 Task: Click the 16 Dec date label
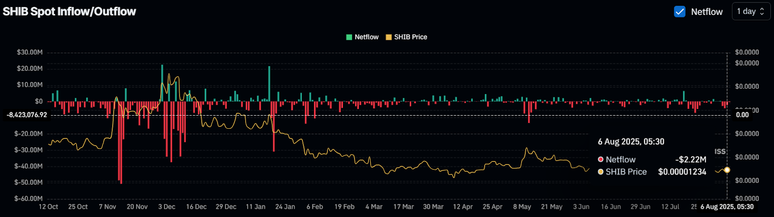click(196, 206)
